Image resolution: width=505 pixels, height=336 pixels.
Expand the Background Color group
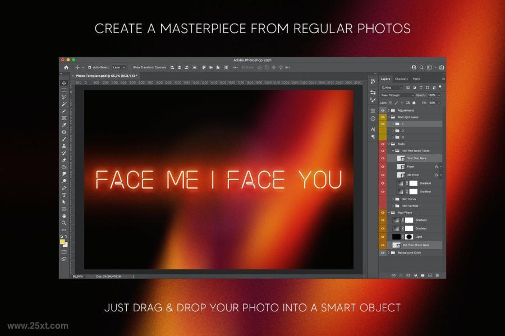(x=389, y=252)
